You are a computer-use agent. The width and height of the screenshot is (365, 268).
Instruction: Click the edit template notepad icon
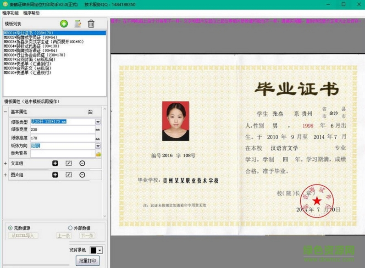(x=78, y=23)
